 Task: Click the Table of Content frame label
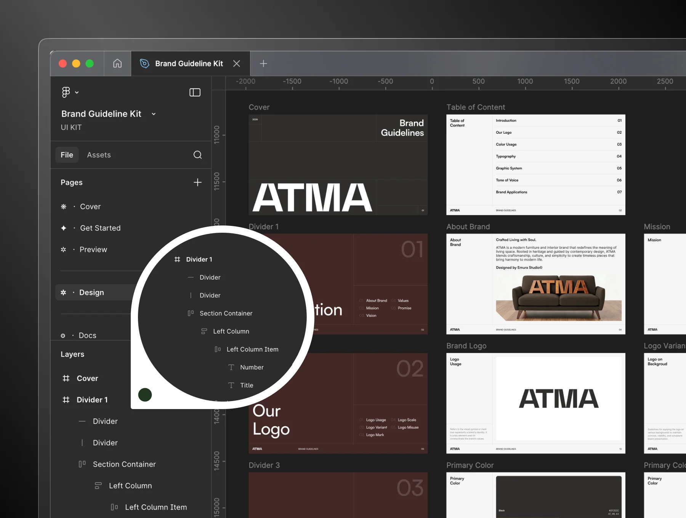click(476, 107)
